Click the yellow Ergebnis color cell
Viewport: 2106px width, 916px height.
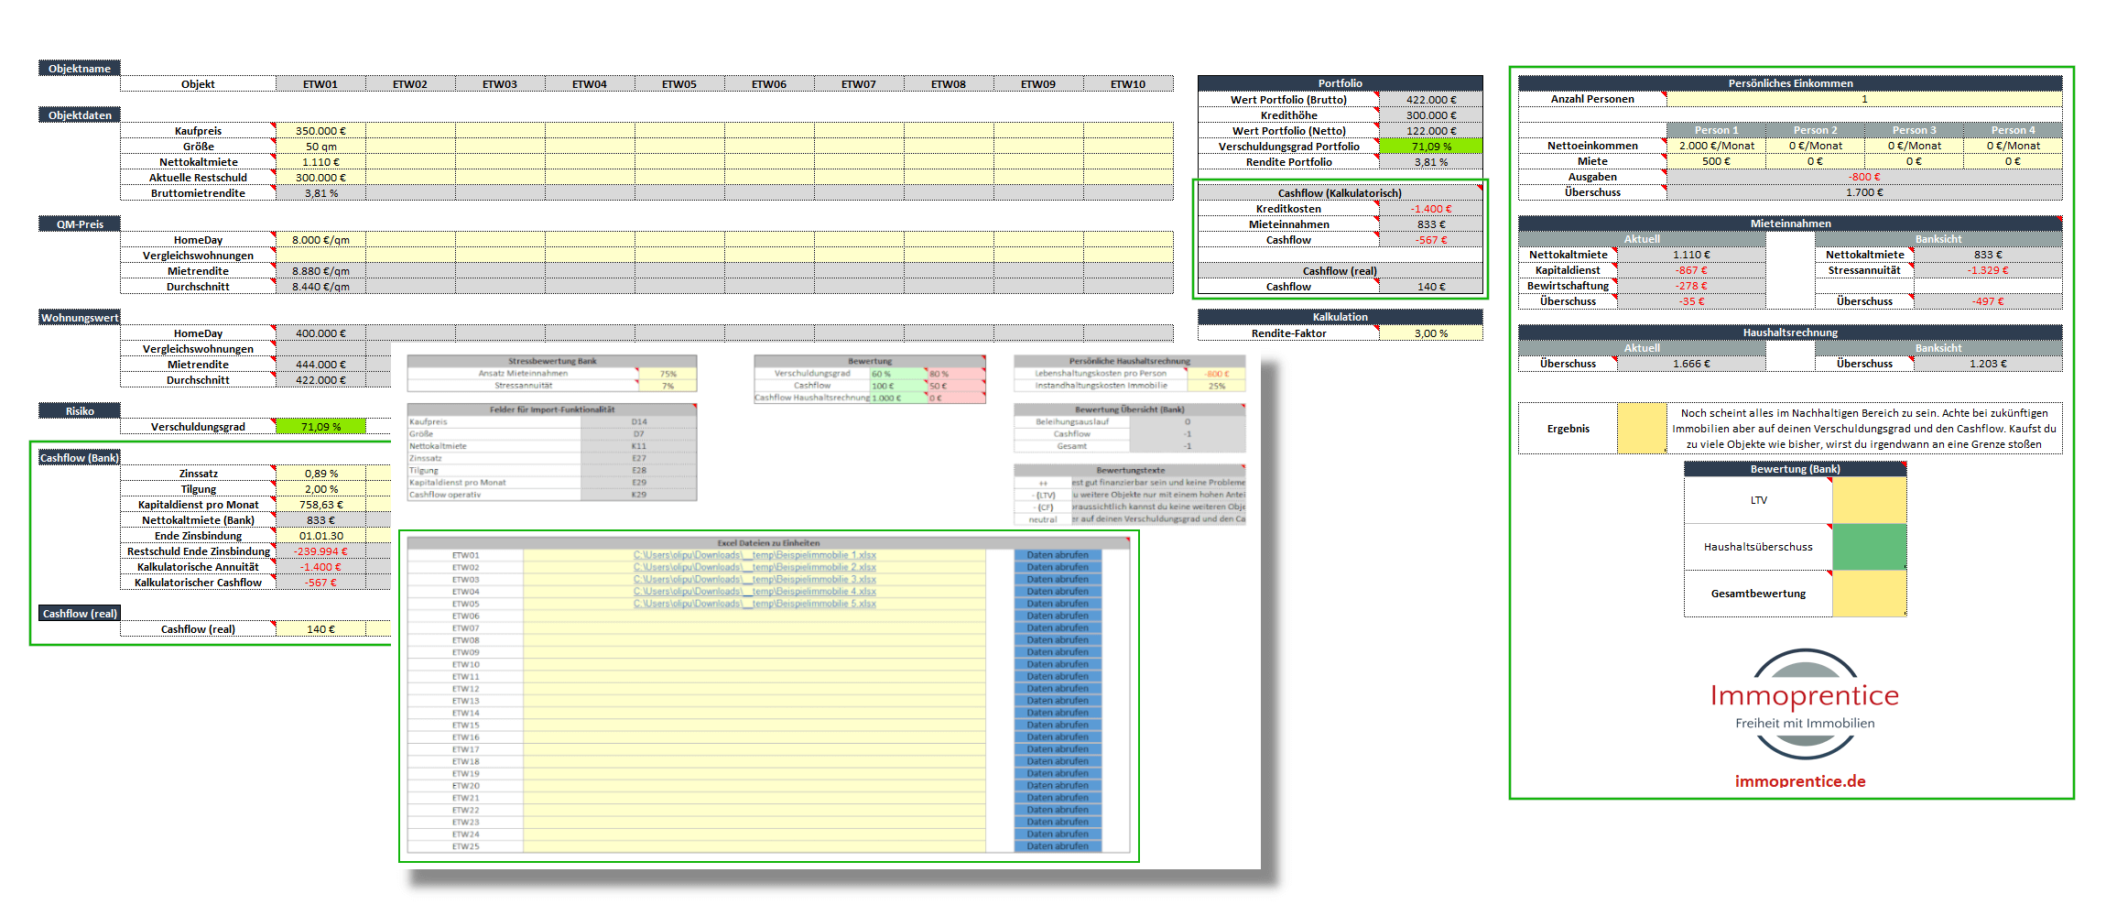click(1642, 428)
